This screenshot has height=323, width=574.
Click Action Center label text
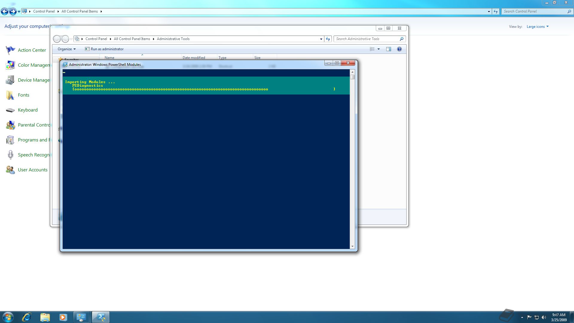(x=32, y=50)
